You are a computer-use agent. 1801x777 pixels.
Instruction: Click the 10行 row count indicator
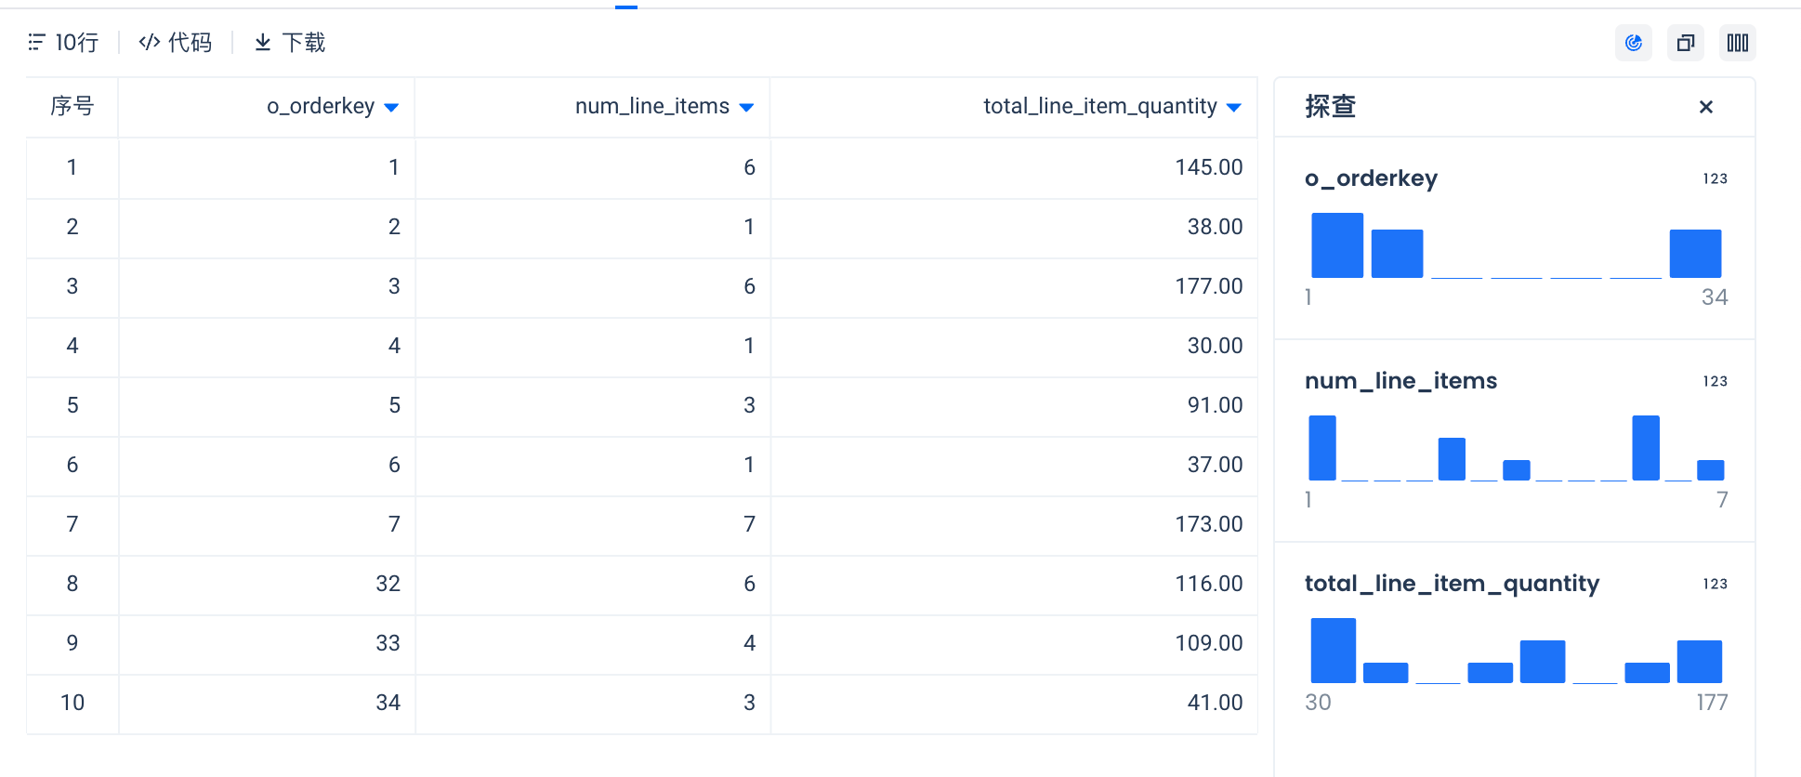(63, 43)
